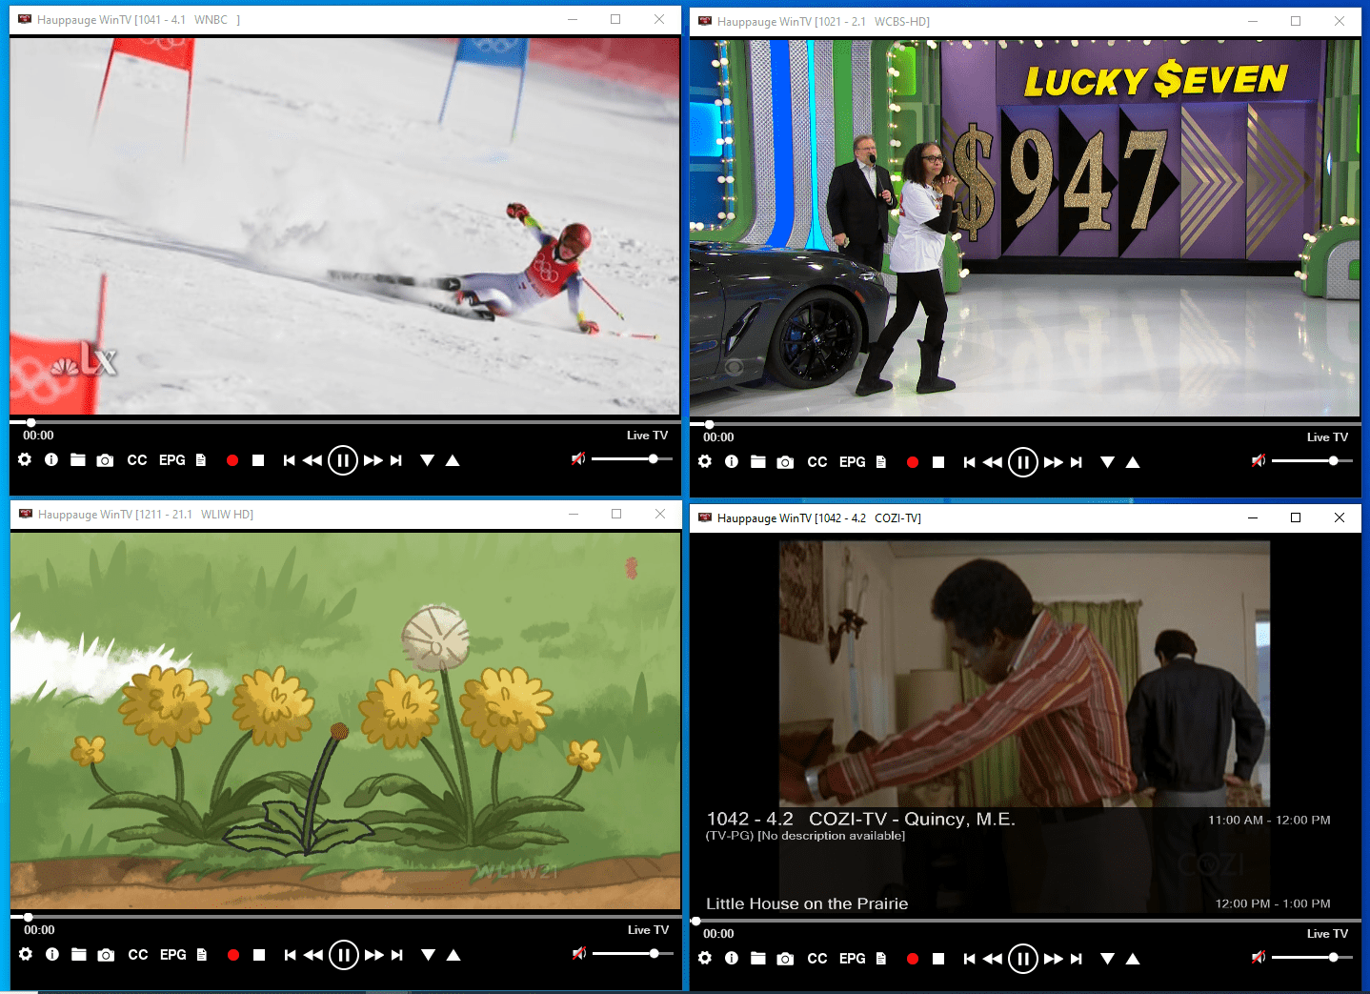Adjust volume slider in WLIW HD window
Image resolution: width=1370 pixels, height=994 pixels.
coord(633,954)
